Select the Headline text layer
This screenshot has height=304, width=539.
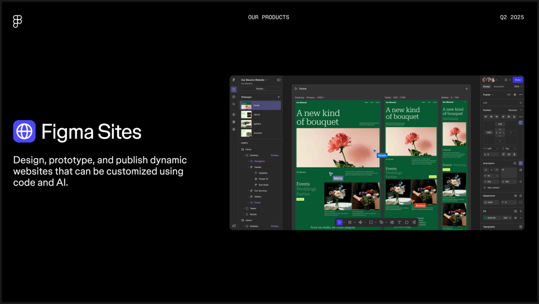click(263, 173)
